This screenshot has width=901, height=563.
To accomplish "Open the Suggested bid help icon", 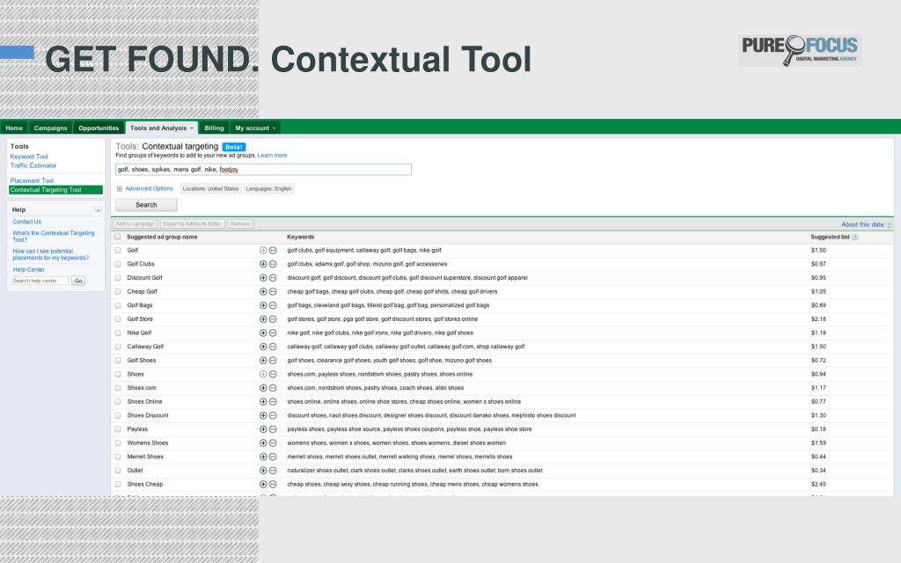I will [x=854, y=238].
